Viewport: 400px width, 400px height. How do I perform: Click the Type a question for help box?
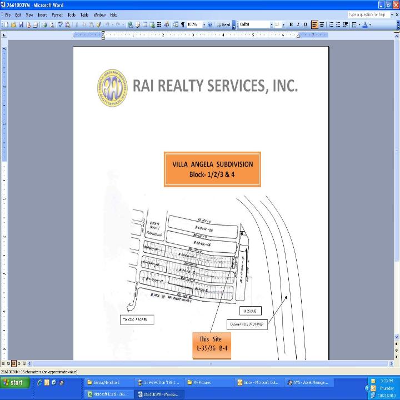coord(369,15)
